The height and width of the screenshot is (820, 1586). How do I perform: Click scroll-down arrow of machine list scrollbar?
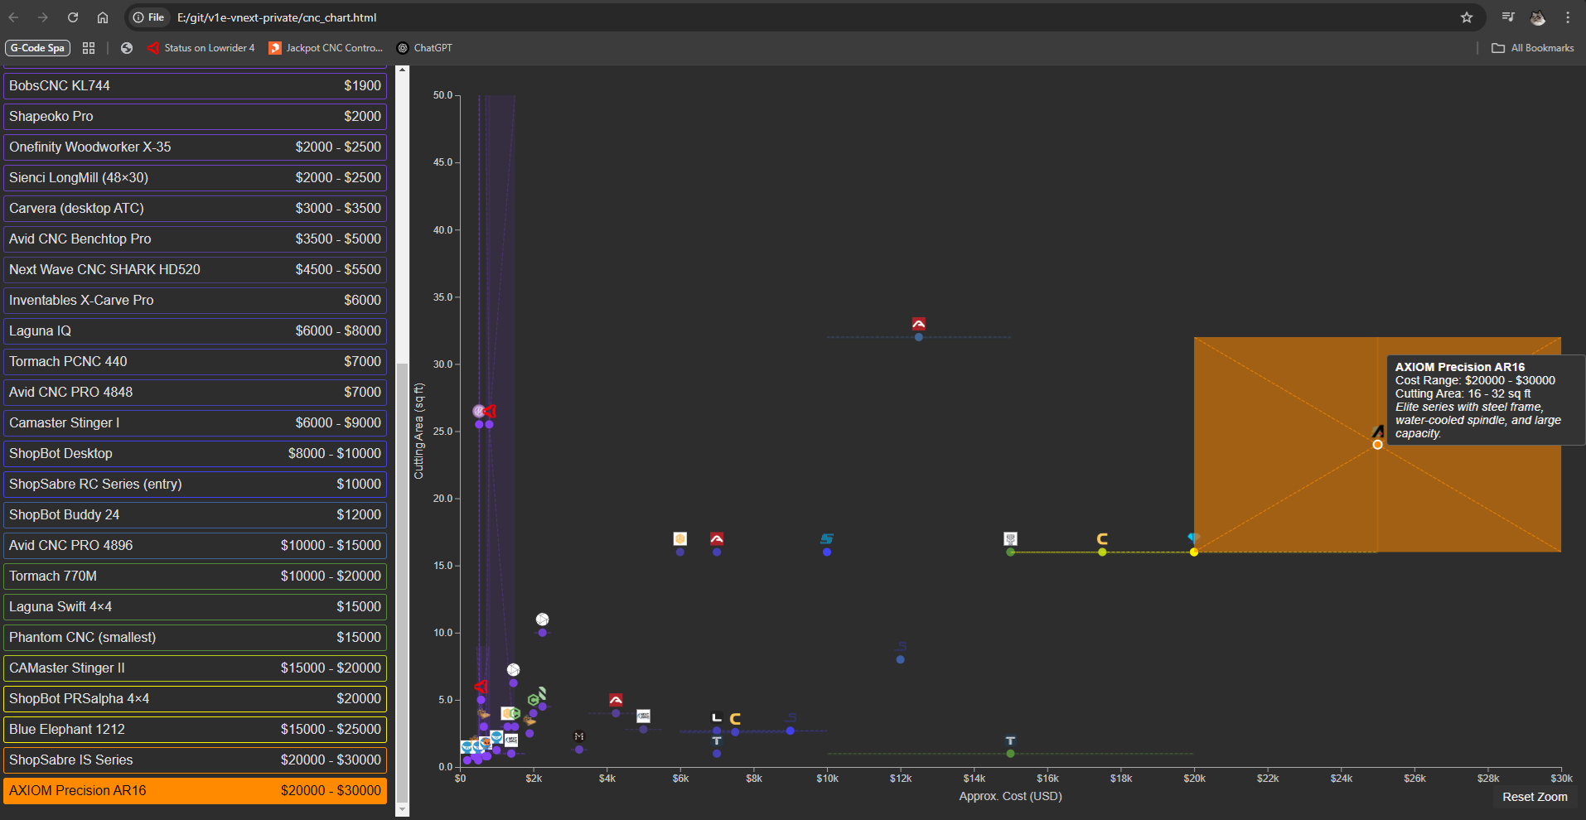(402, 810)
